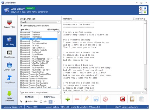This screenshot has width=150, height=110.
Task: Click the green plus add lyric icon
Action: [68, 99]
